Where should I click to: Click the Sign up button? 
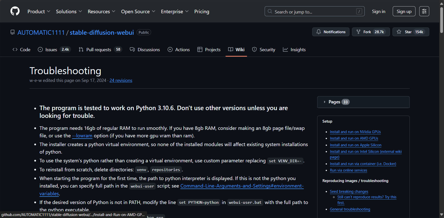(404, 11)
